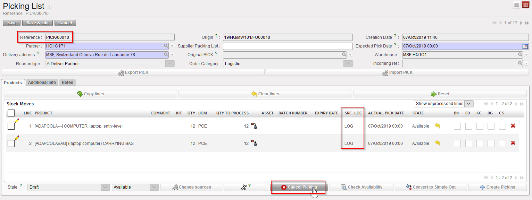Click Cancel Picking button

pos(298,187)
